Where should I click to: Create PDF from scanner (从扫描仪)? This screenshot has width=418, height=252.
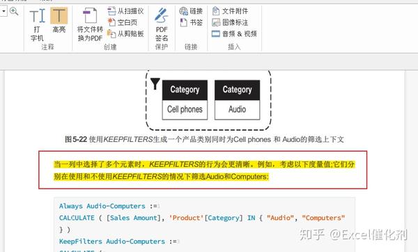pos(125,11)
